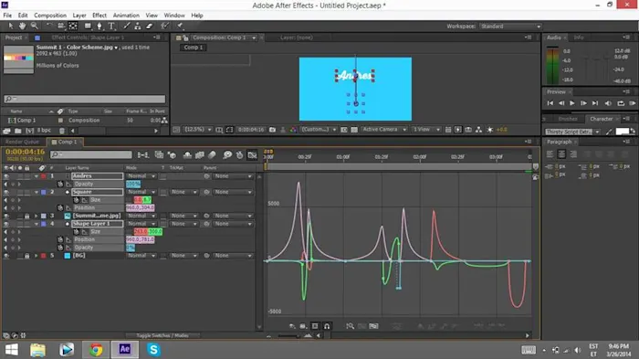Select the Roto Brush tool
The width and height of the screenshot is (639, 359).
(164, 26)
